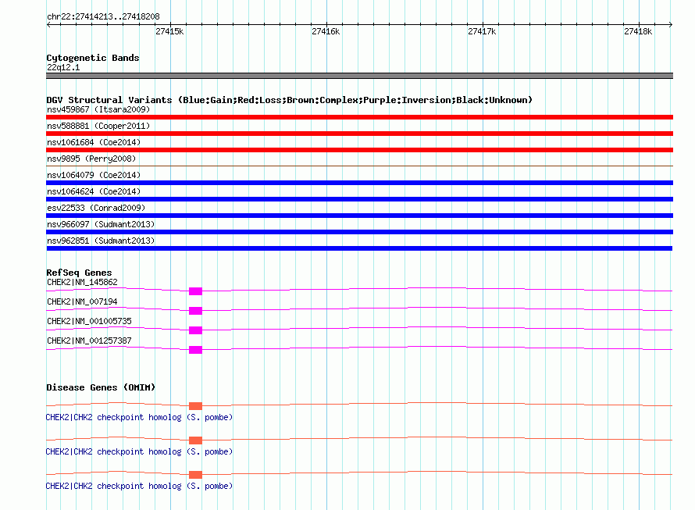Click the CHEK2|NM_001005735 transcript label

click(89, 322)
